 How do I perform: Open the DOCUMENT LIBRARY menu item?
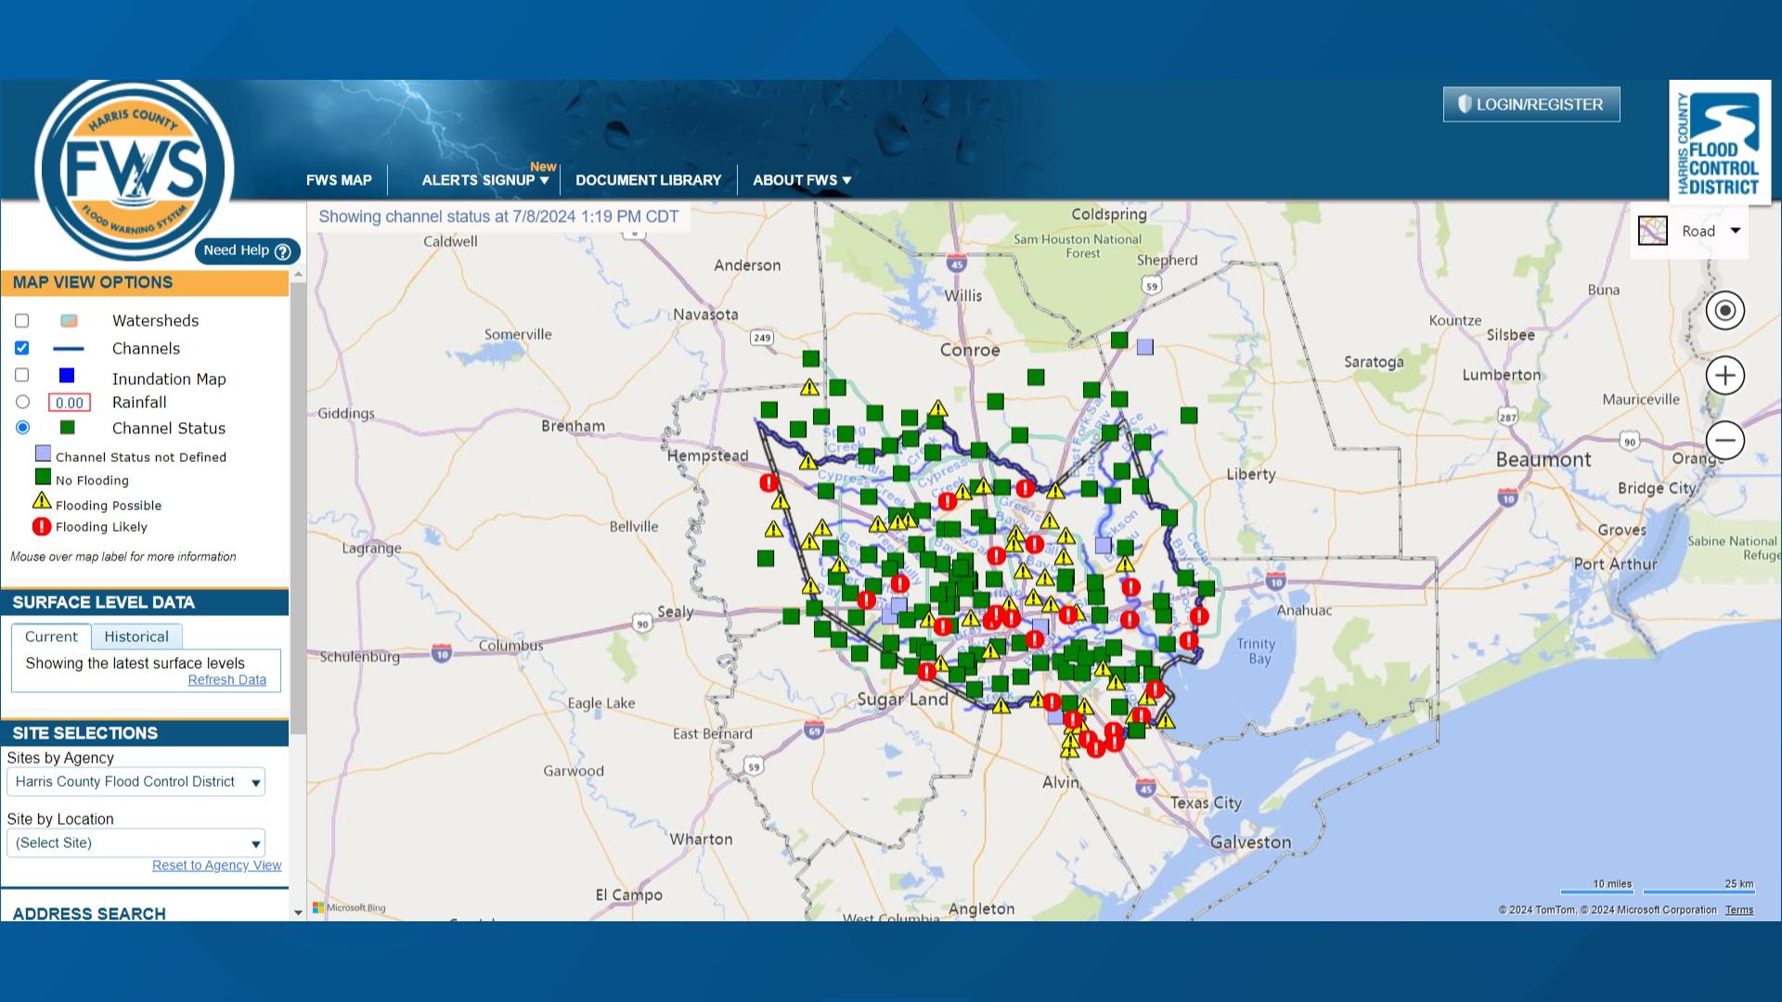(649, 180)
